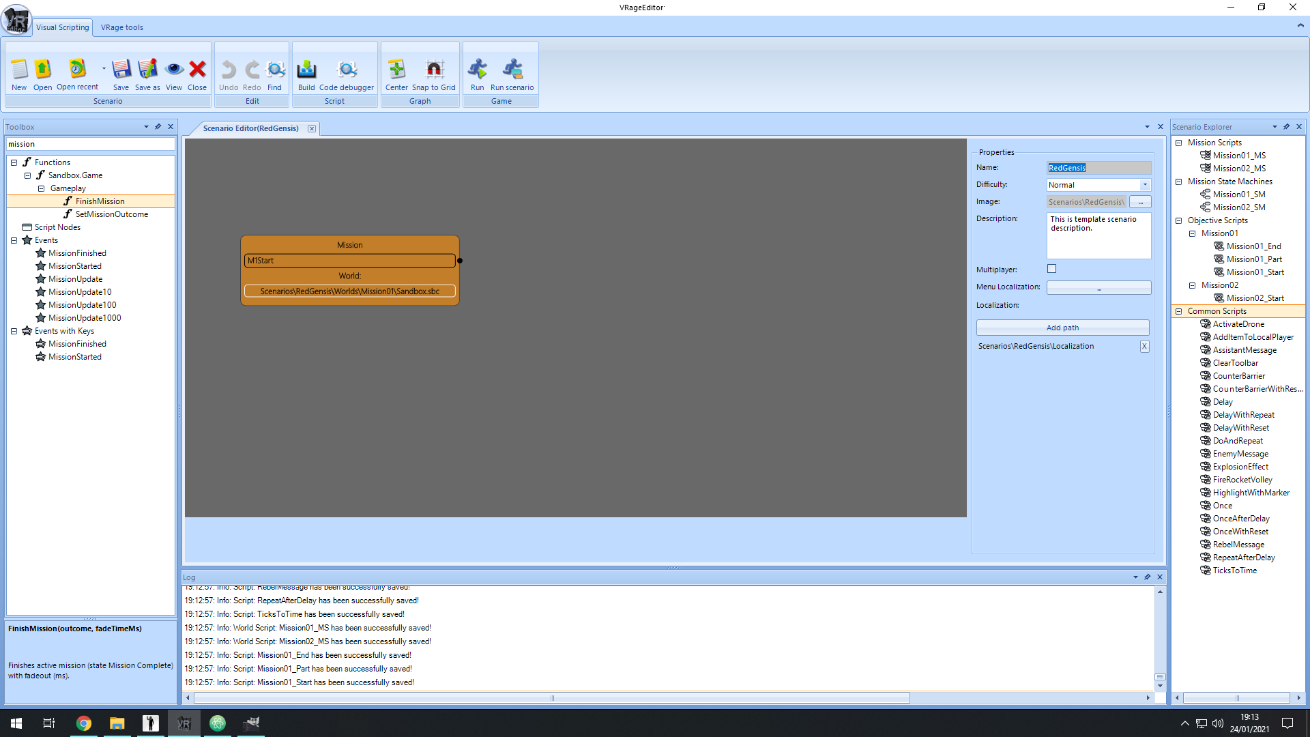Click the Center graph icon

tap(396, 74)
